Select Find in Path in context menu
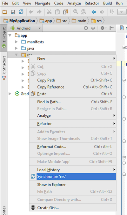This screenshot has width=127, height=215. [73, 102]
